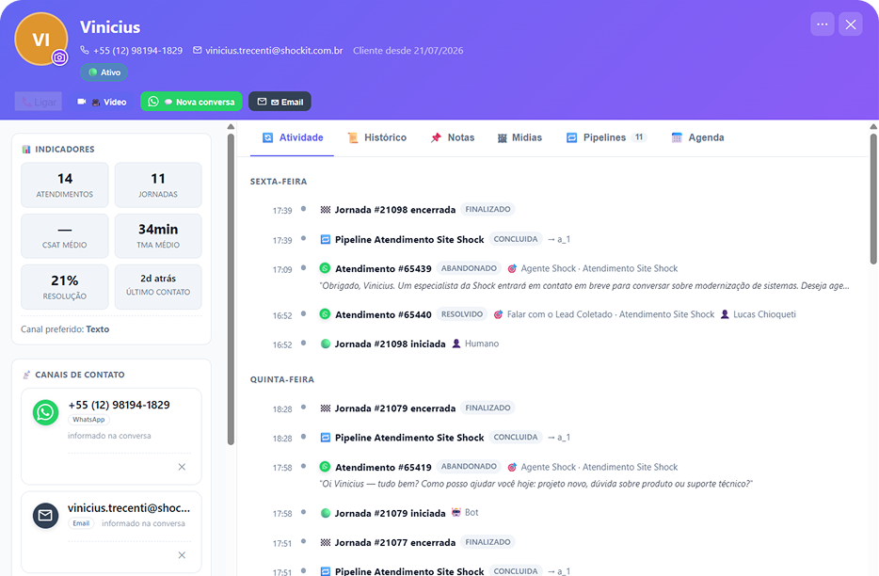879x576 pixels.
Task: Click the Indicadores chart icon
Action: [26, 150]
